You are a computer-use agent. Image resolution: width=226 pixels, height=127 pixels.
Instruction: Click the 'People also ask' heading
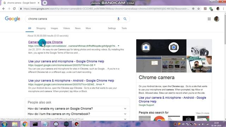pyautogui.click(x=39, y=102)
